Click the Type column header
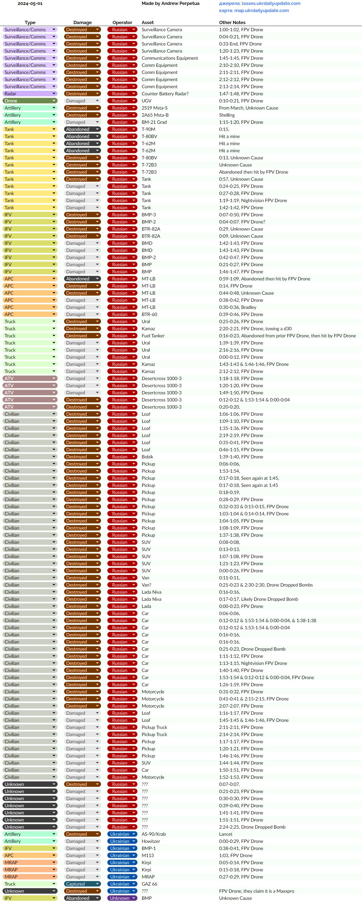Viewport: 362px width, 902px height. pos(30,22)
